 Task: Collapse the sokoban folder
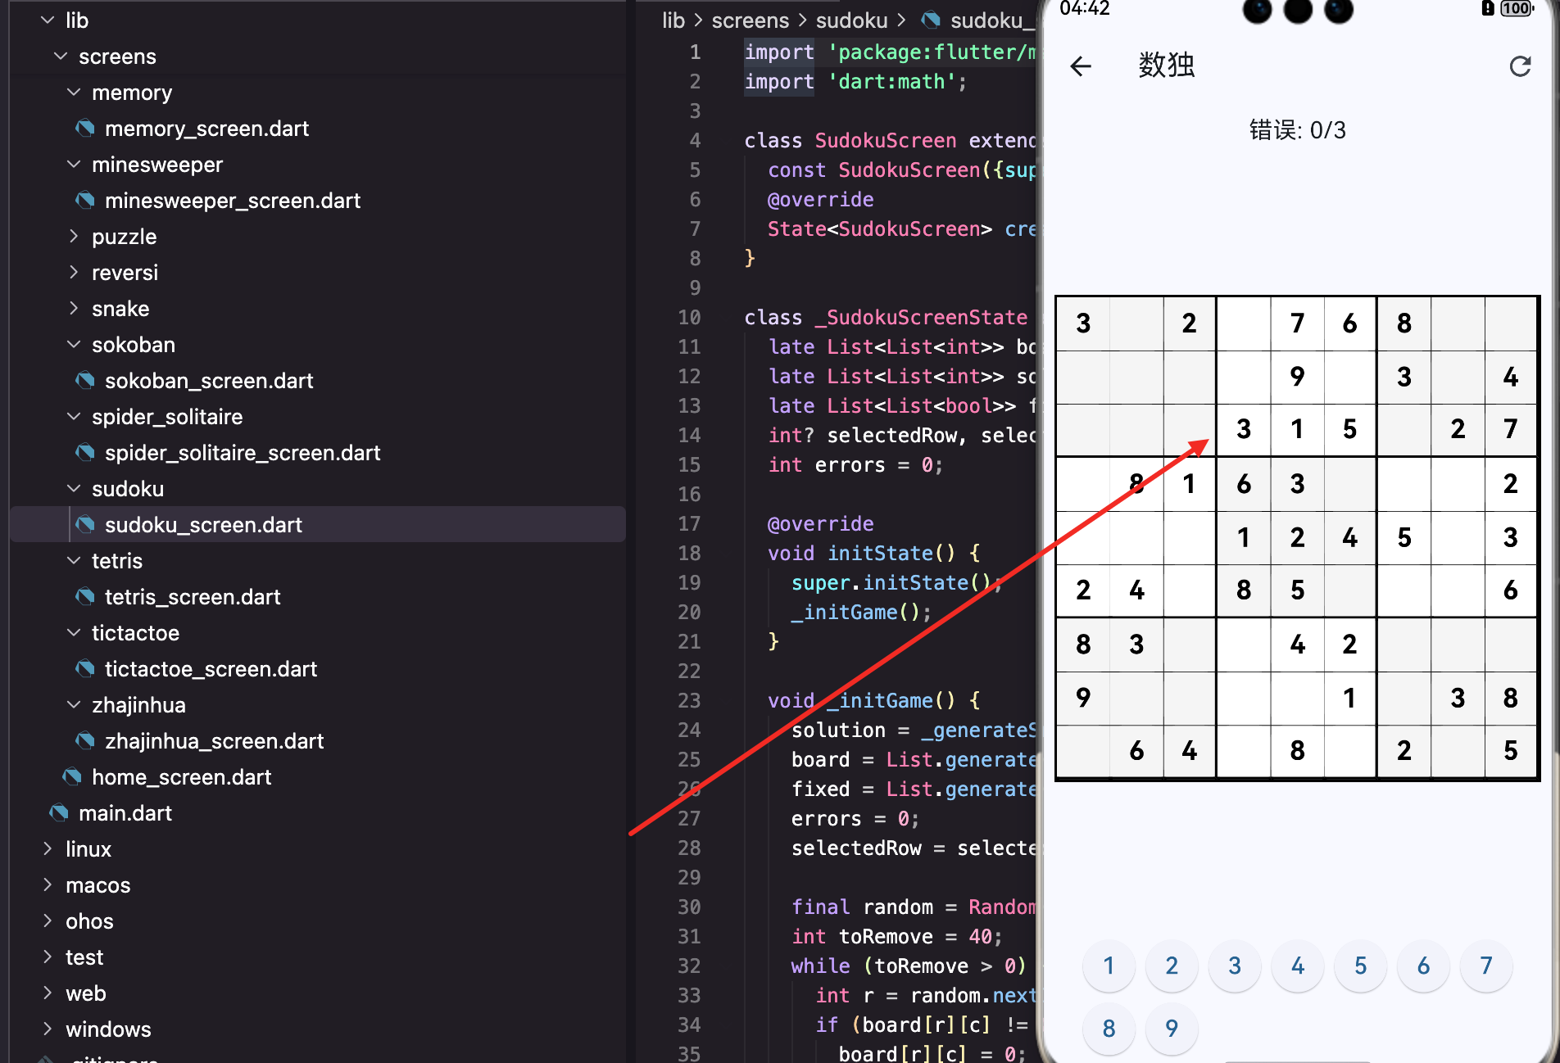pyautogui.click(x=74, y=345)
